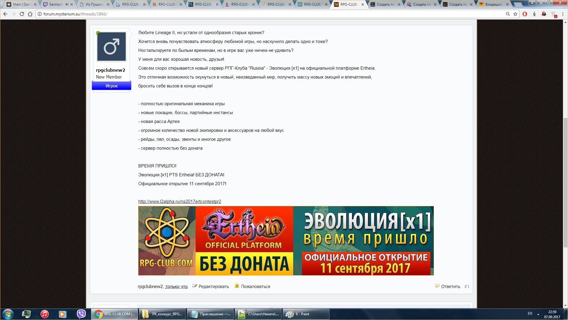Launch iTunes from the taskbar
Image resolution: width=568 pixels, height=320 pixels.
[44, 314]
